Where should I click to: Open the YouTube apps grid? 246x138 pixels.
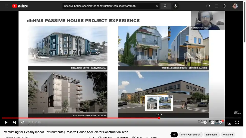(217, 6)
